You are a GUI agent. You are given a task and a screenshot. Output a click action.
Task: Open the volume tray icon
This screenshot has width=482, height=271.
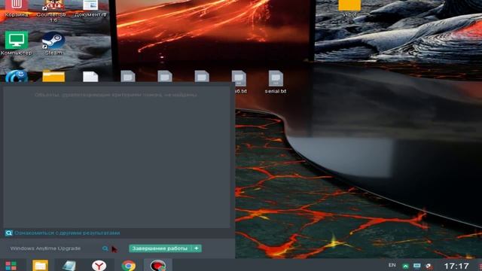pos(429,266)
